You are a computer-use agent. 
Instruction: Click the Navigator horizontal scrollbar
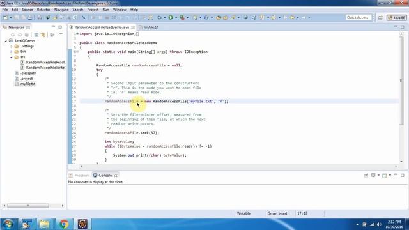click(x=28, y=206)
